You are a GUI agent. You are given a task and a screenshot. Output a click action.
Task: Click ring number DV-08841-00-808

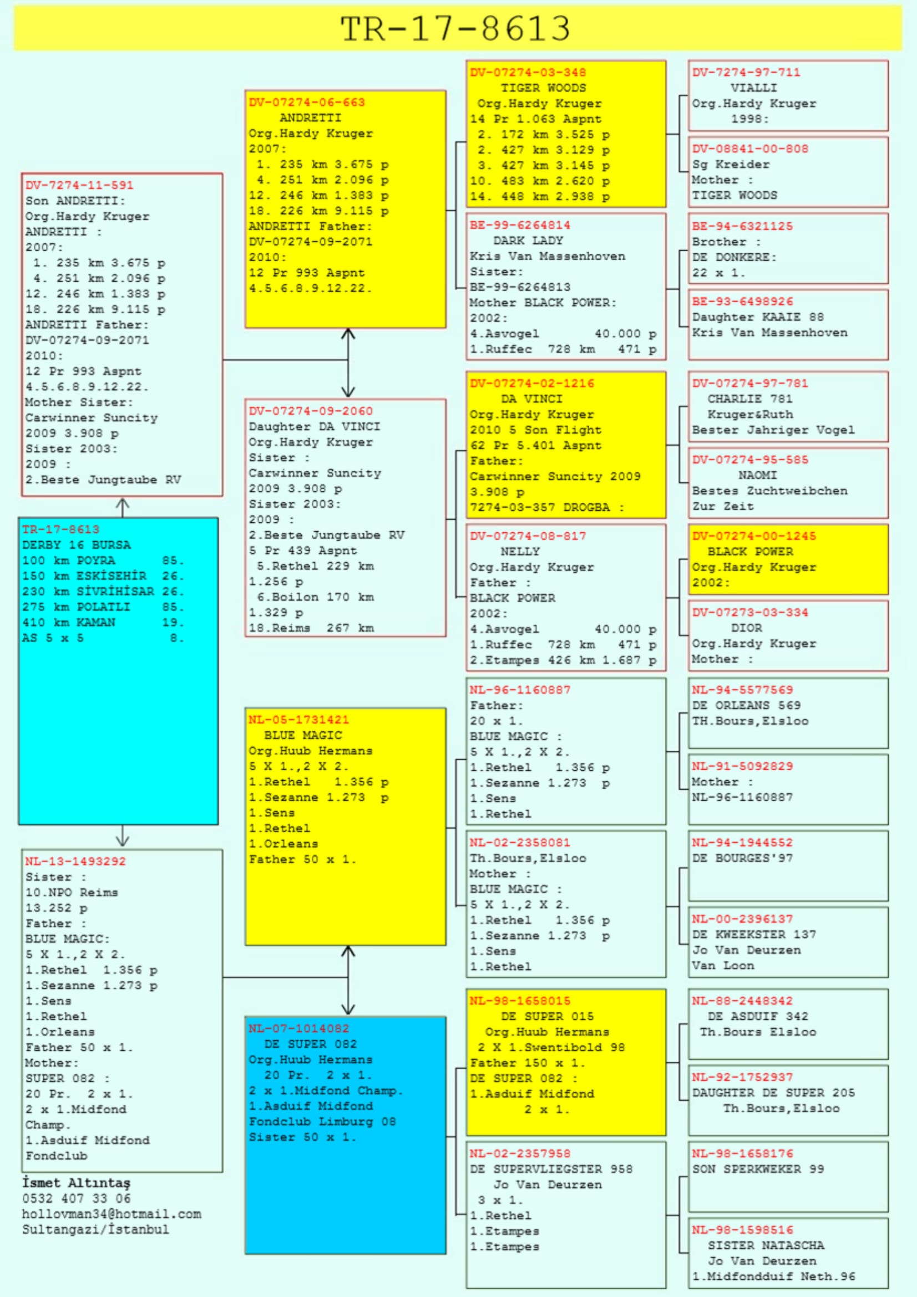click(x=751, y=149)
